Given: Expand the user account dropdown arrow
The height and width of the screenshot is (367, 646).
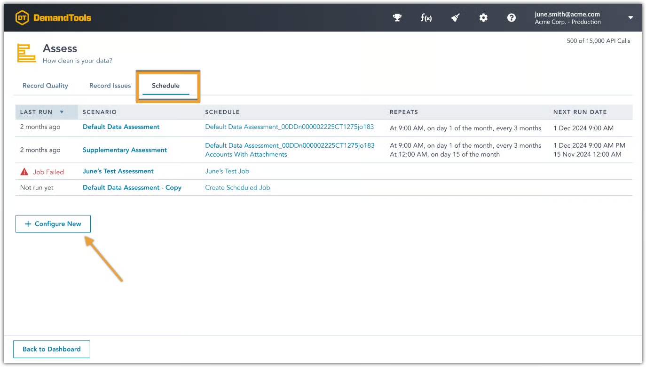Looking at the screenshot, I should [630, 18].
